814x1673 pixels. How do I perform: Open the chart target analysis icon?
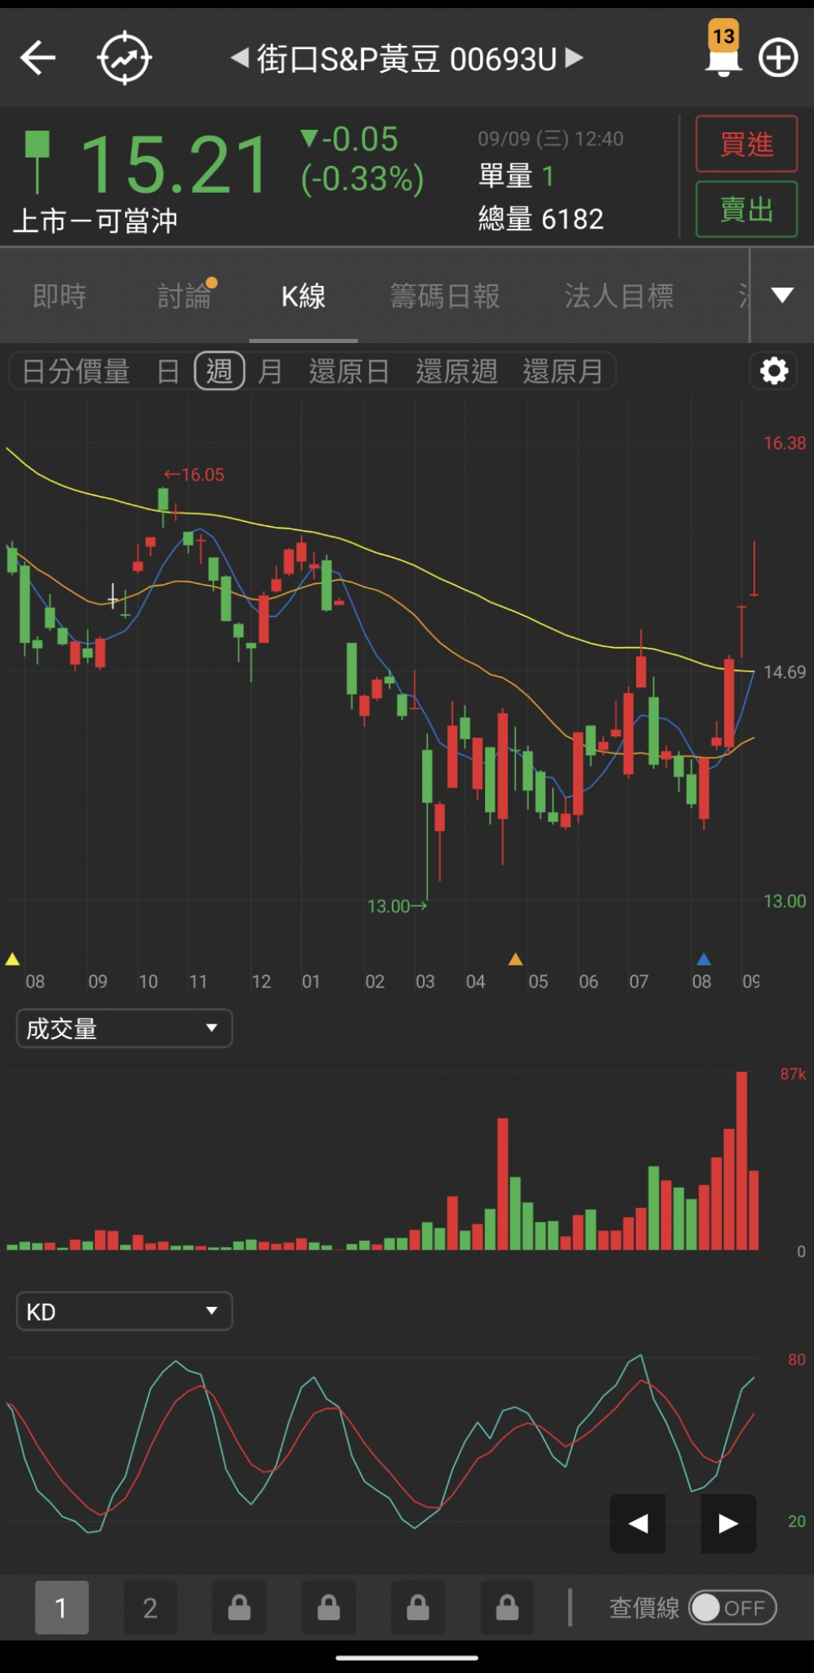coord(124,58)
